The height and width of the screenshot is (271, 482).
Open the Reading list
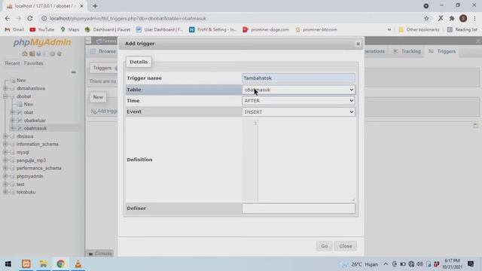coord(462,30)
